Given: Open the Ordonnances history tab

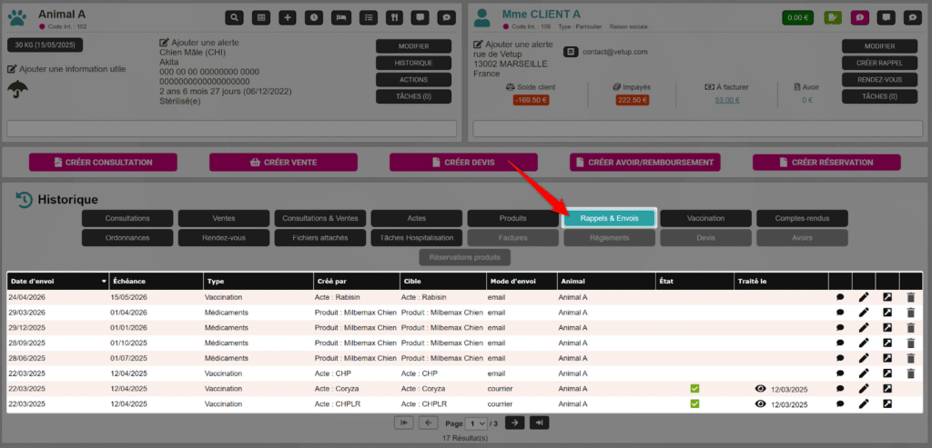Looking at the screenshot, I should [127, 237].
